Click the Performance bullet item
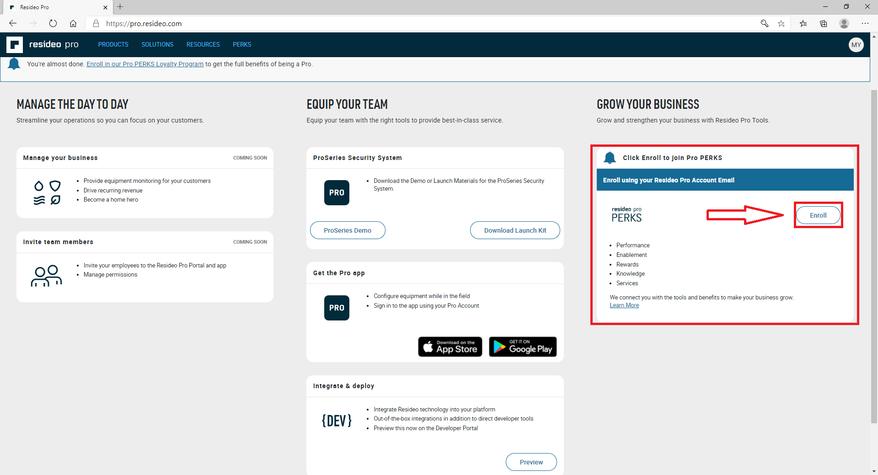The width and height of the screenshot is (878, 475). click(x=633, y=246)
